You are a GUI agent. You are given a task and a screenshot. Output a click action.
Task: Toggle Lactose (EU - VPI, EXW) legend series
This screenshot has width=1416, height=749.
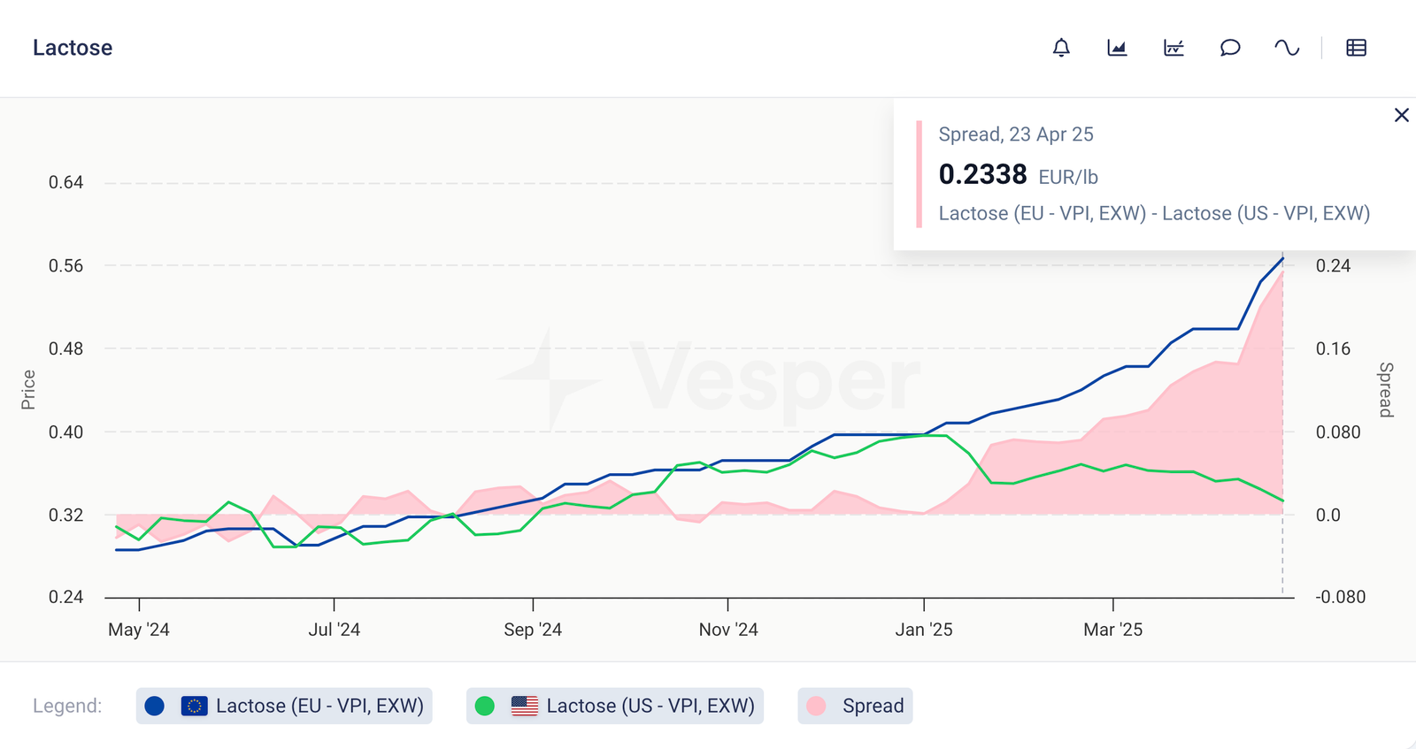[x=319, y=706]
